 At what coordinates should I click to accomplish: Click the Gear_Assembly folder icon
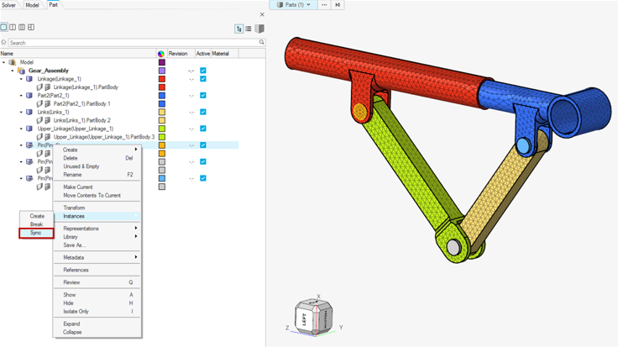[21, 71]
